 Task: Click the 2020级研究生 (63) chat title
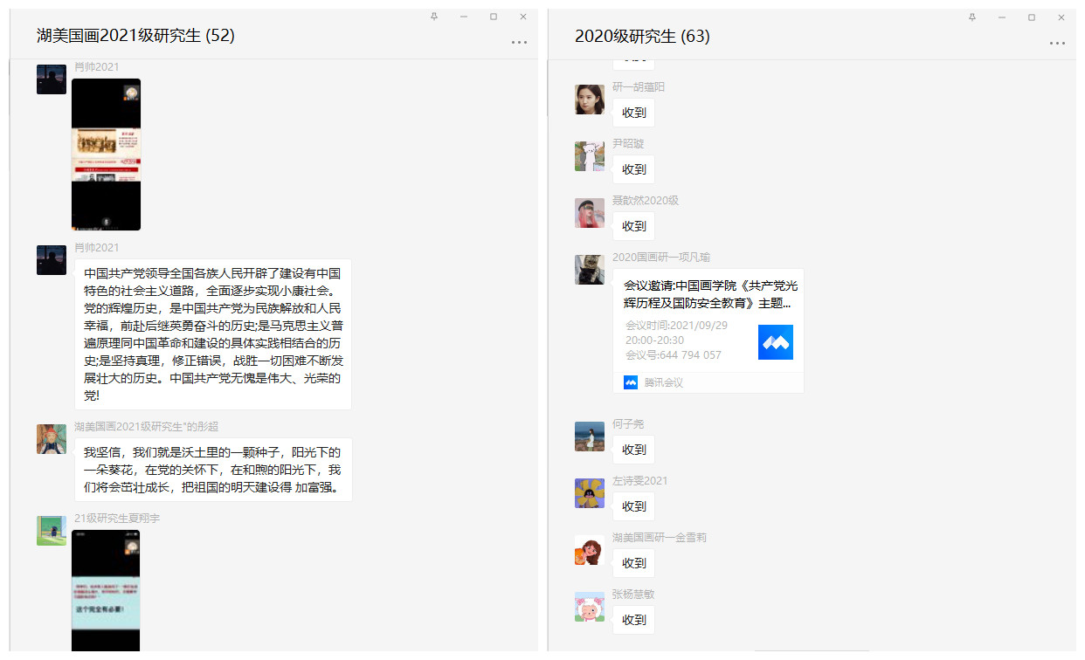642,36
